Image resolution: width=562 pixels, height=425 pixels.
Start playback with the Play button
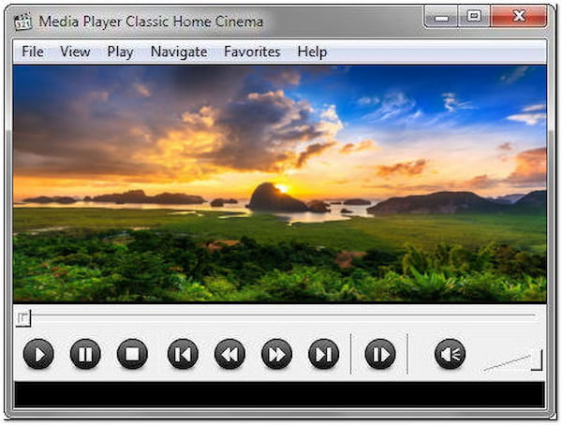click(38, 354)
